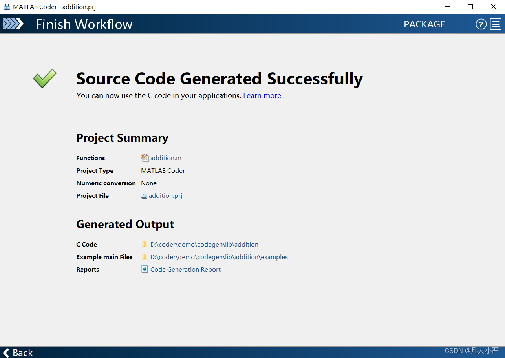Click the Generated Output heading
Image resolution: width=505 pixels, height=358 pixels.
[x=125, y=224]
